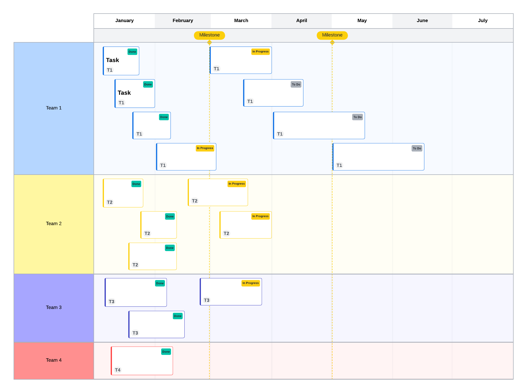This screenshot has height=390, width=524.
Task: Click the T4 tag on the red task card
Action: tap(117, 370)
